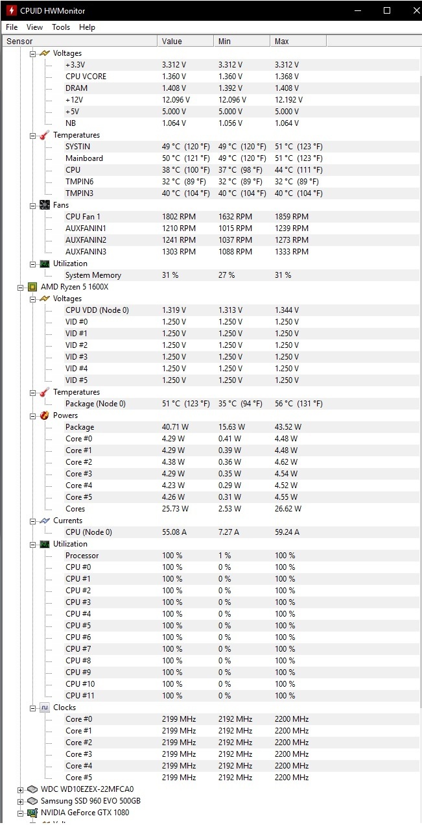This screenshot has width=422, height=825.
Task: Click the Samsung SSD 960 EVO drive icon
Action: pyautogui.click(x=32, y=801)
